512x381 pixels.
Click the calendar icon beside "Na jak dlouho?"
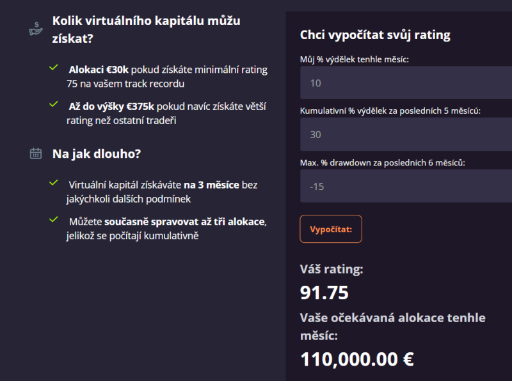point(36,153)
